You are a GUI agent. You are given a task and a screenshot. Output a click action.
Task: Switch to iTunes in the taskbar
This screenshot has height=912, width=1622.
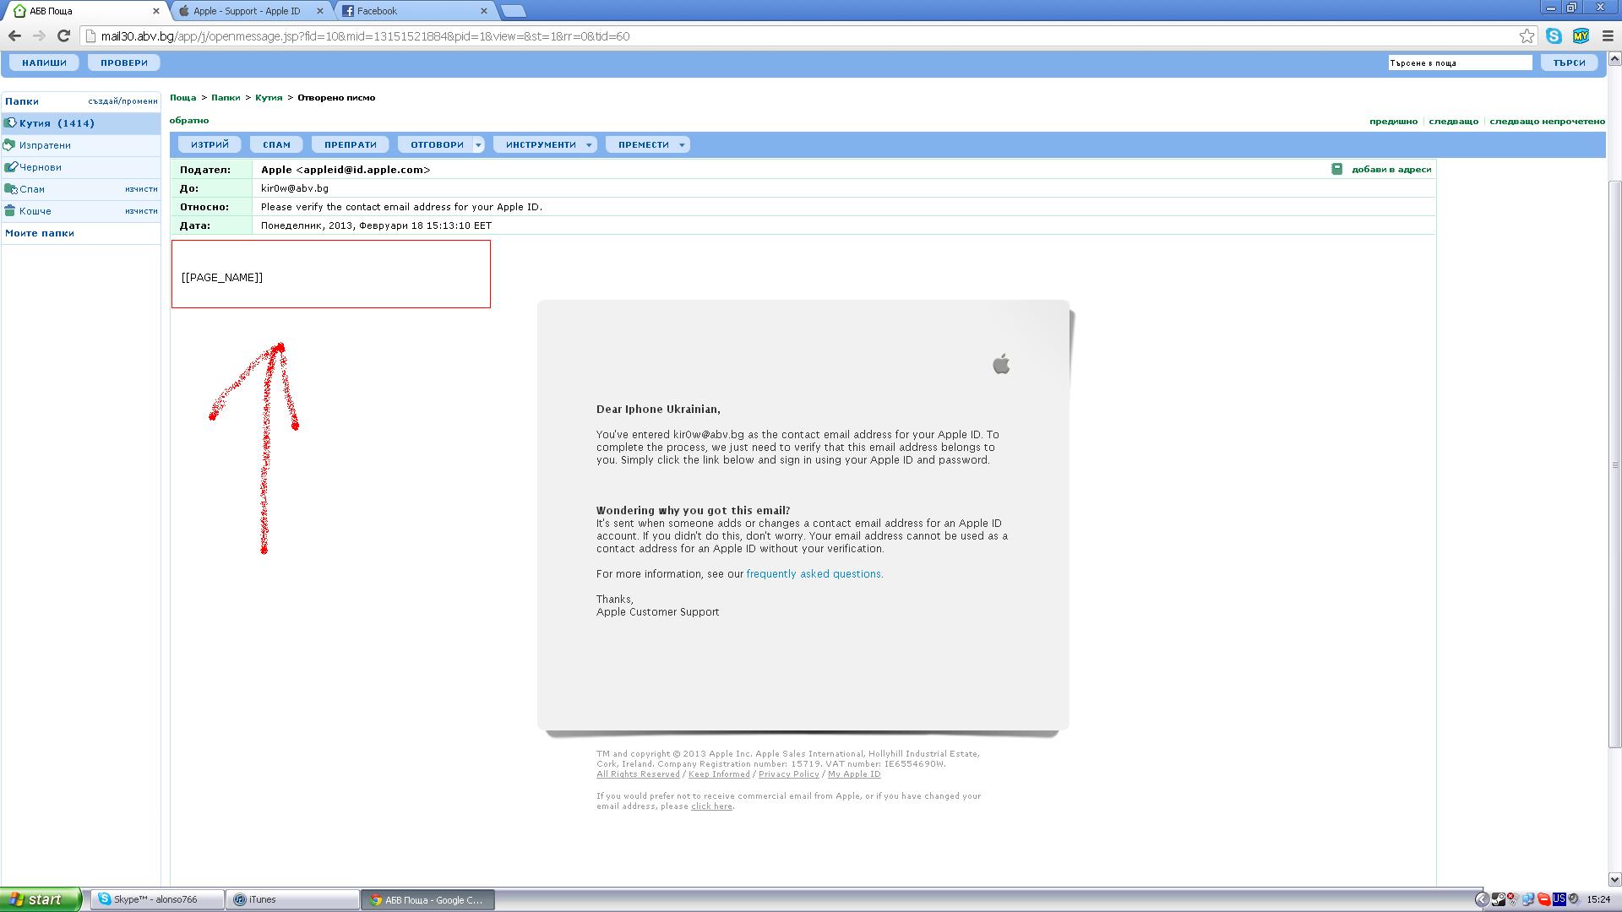[x=293, y=899]
